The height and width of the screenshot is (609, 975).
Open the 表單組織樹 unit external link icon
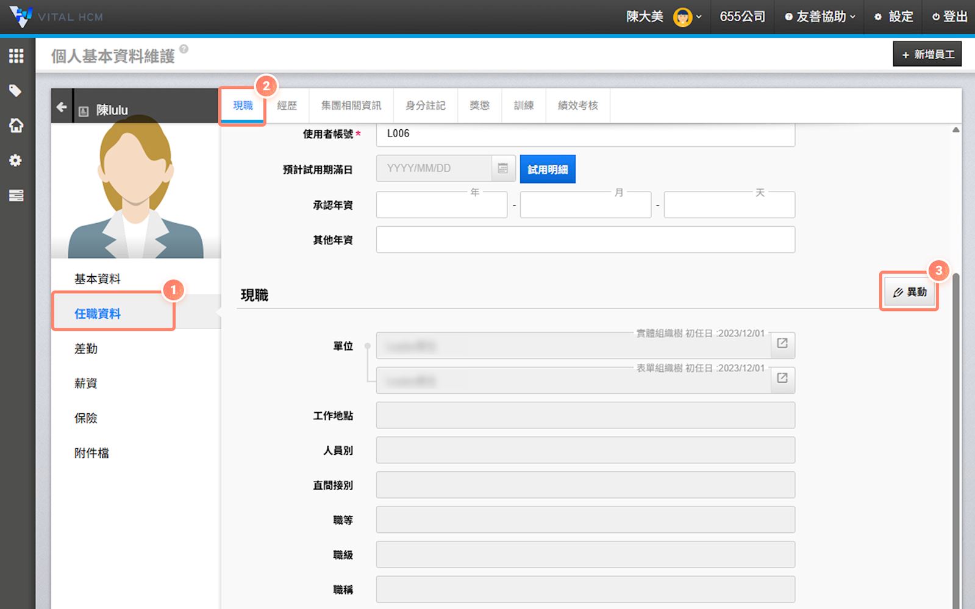pos(782,379)
